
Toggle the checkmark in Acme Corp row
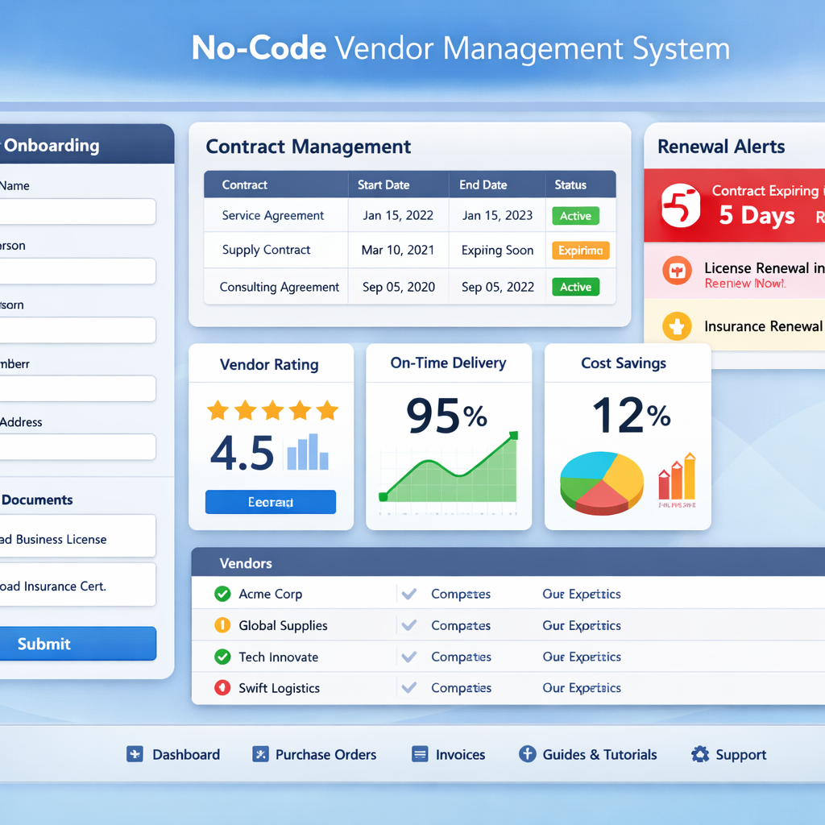408,594
